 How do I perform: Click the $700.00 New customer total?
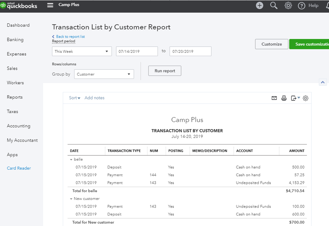coord(297,222)
